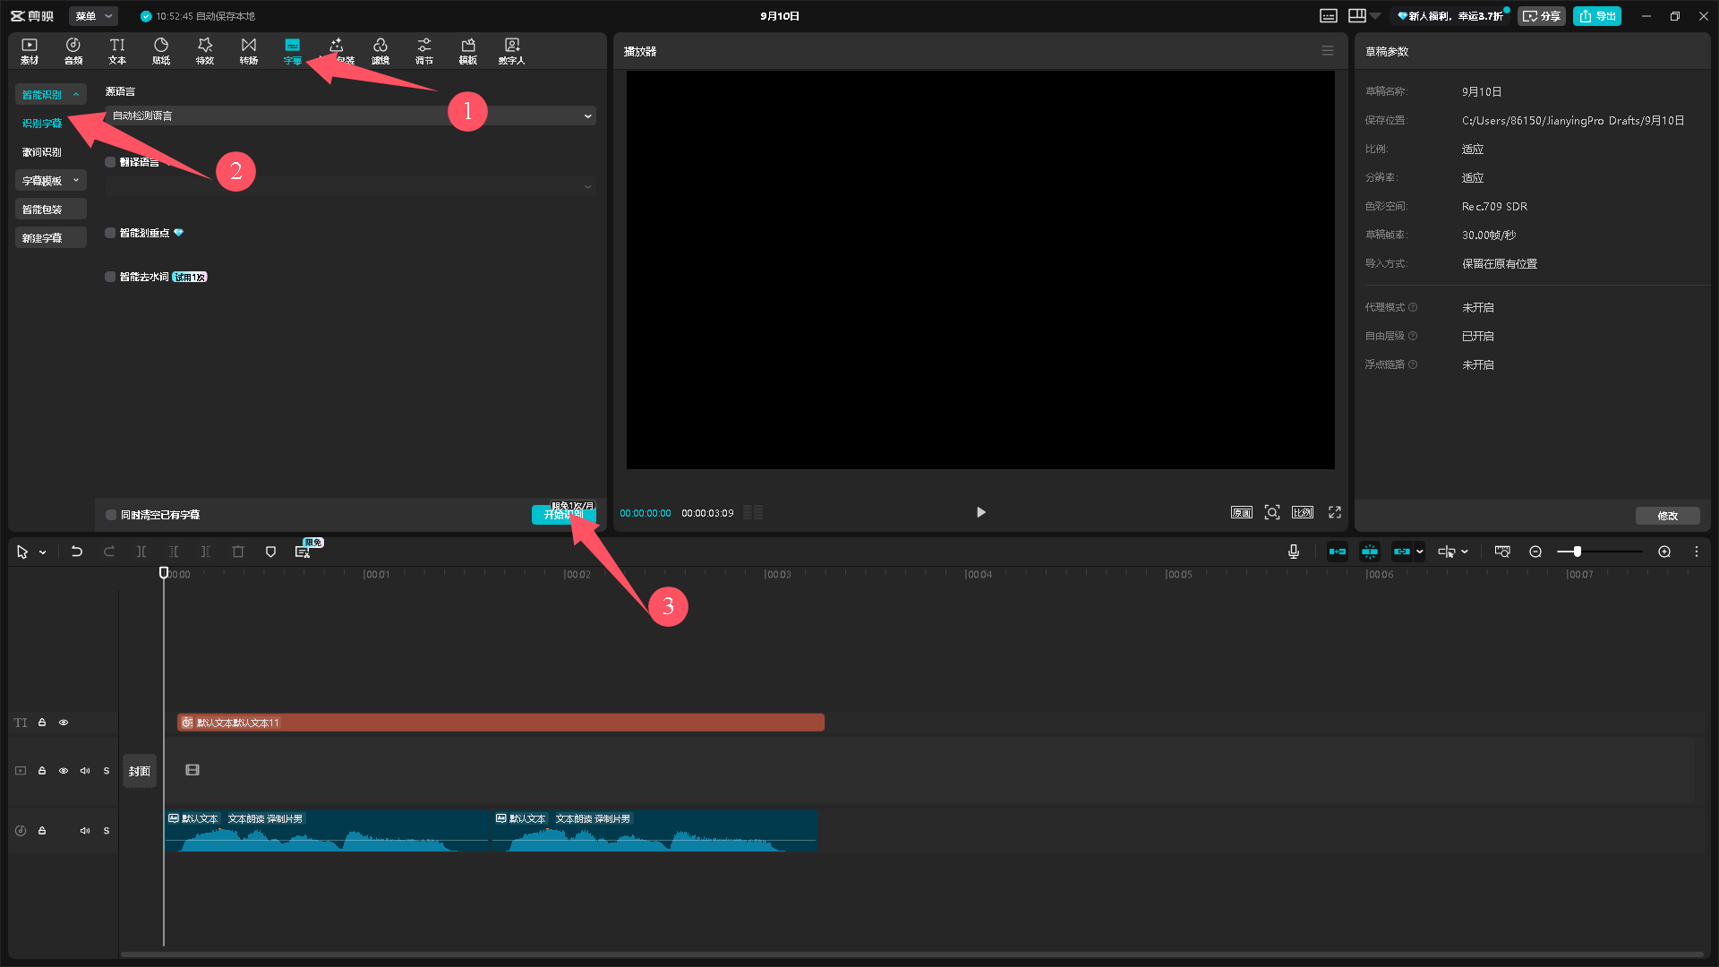Open the 特效 effects panel icon
The width and height of the screenshot is (1719, 967).
[x=205, y=50]
